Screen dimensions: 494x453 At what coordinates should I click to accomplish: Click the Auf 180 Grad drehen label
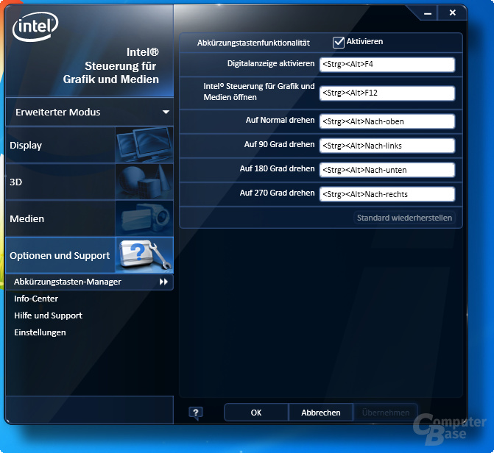tap(277, 168)
